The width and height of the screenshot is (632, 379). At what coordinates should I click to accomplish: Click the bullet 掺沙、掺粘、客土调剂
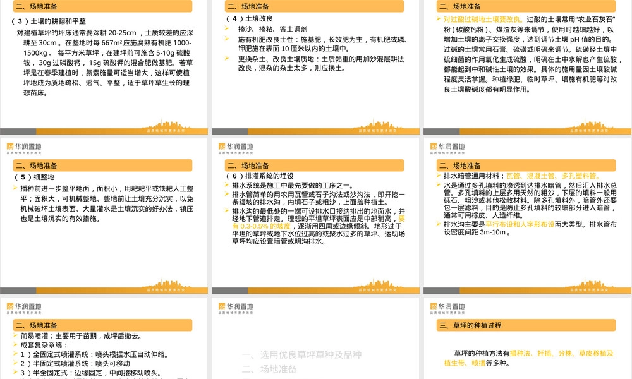pos(272,29)
